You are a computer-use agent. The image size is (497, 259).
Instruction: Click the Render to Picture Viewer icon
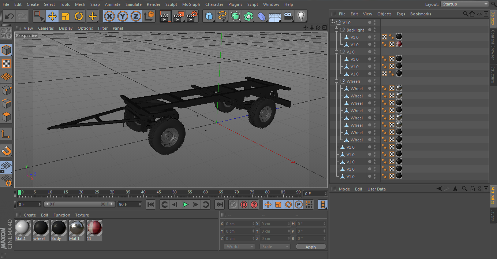179,16
